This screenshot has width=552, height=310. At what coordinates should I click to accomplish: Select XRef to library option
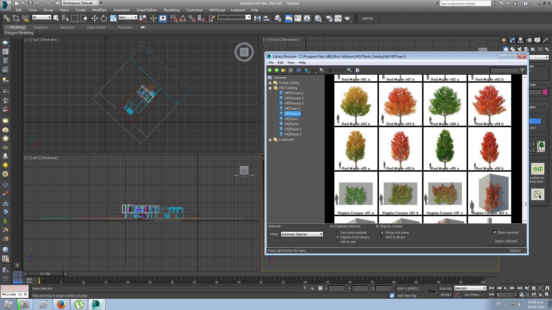click(382, 237)
